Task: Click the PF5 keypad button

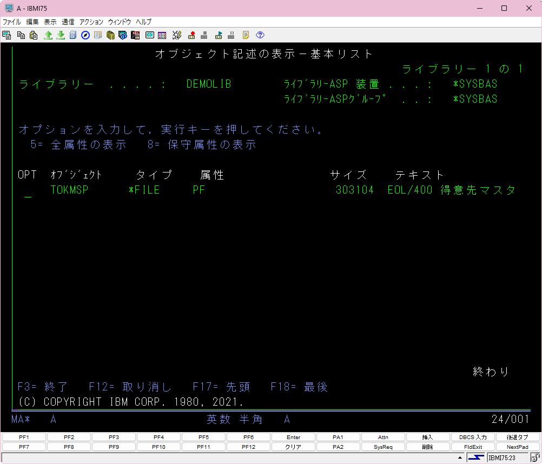Action: click(203, 437)
